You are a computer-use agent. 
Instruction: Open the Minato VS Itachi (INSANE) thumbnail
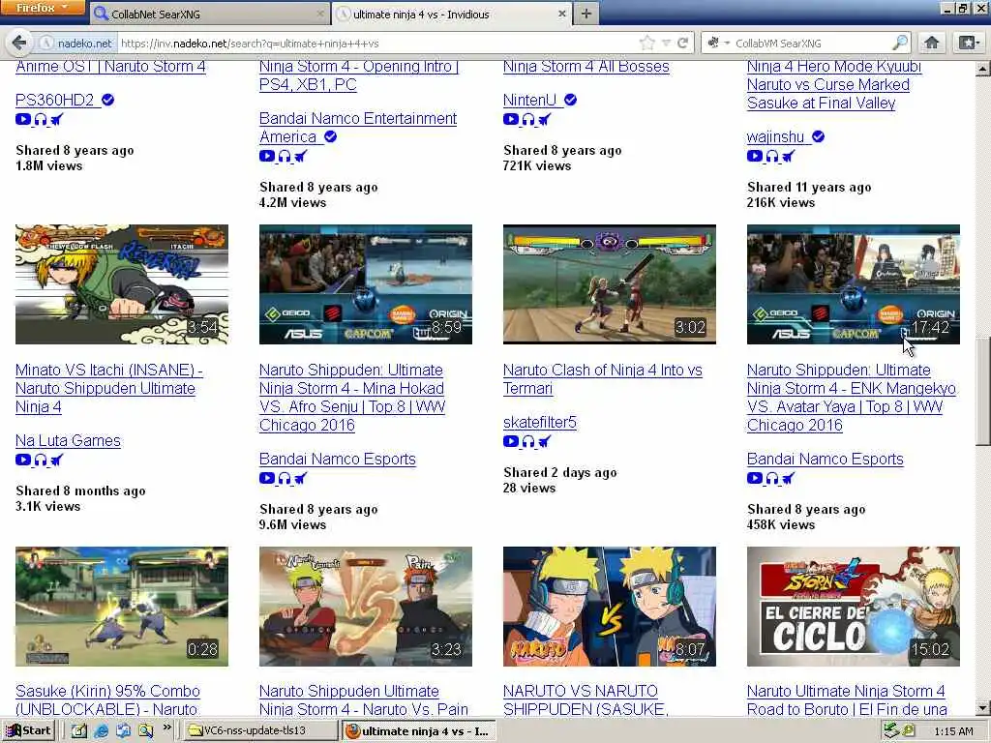pyautogui.click(x=122, y=284)
